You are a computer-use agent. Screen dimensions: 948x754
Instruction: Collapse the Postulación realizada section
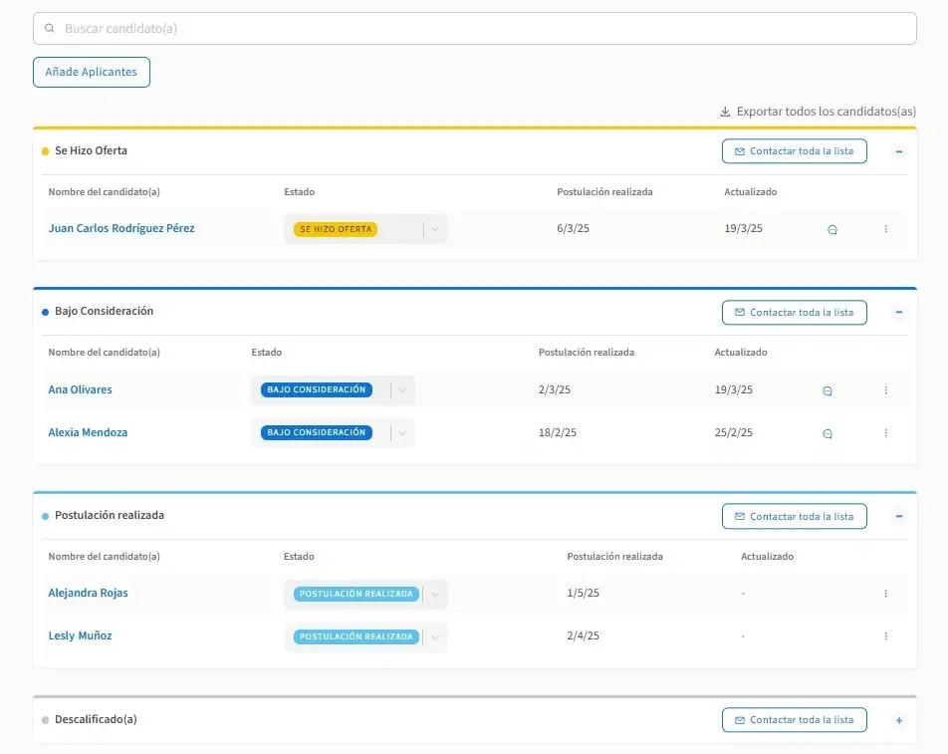point(899,516)
